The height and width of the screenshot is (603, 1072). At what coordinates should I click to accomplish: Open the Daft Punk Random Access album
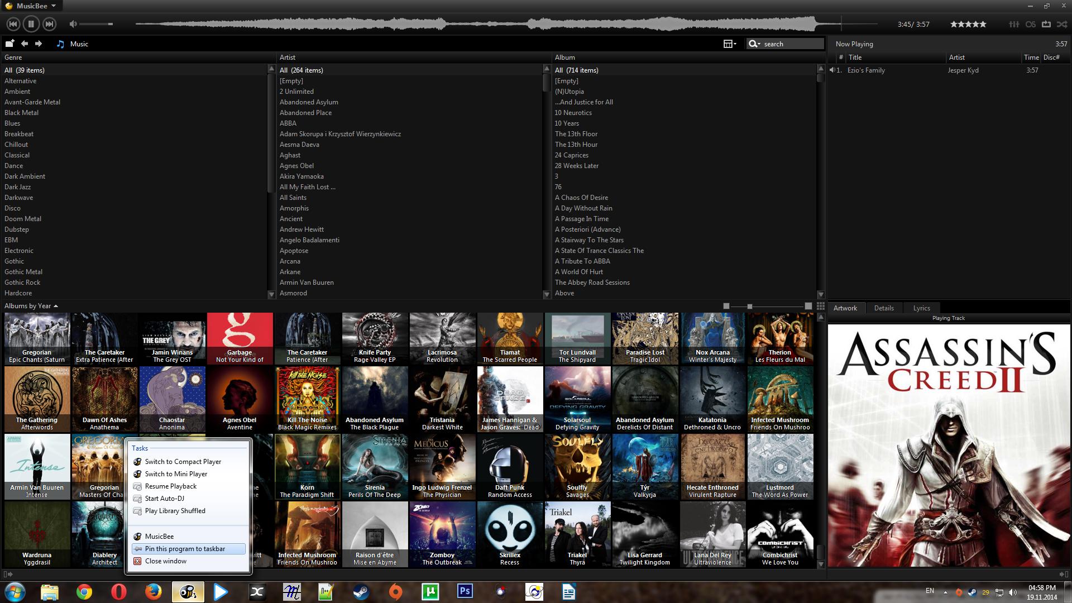coord(510,467)
